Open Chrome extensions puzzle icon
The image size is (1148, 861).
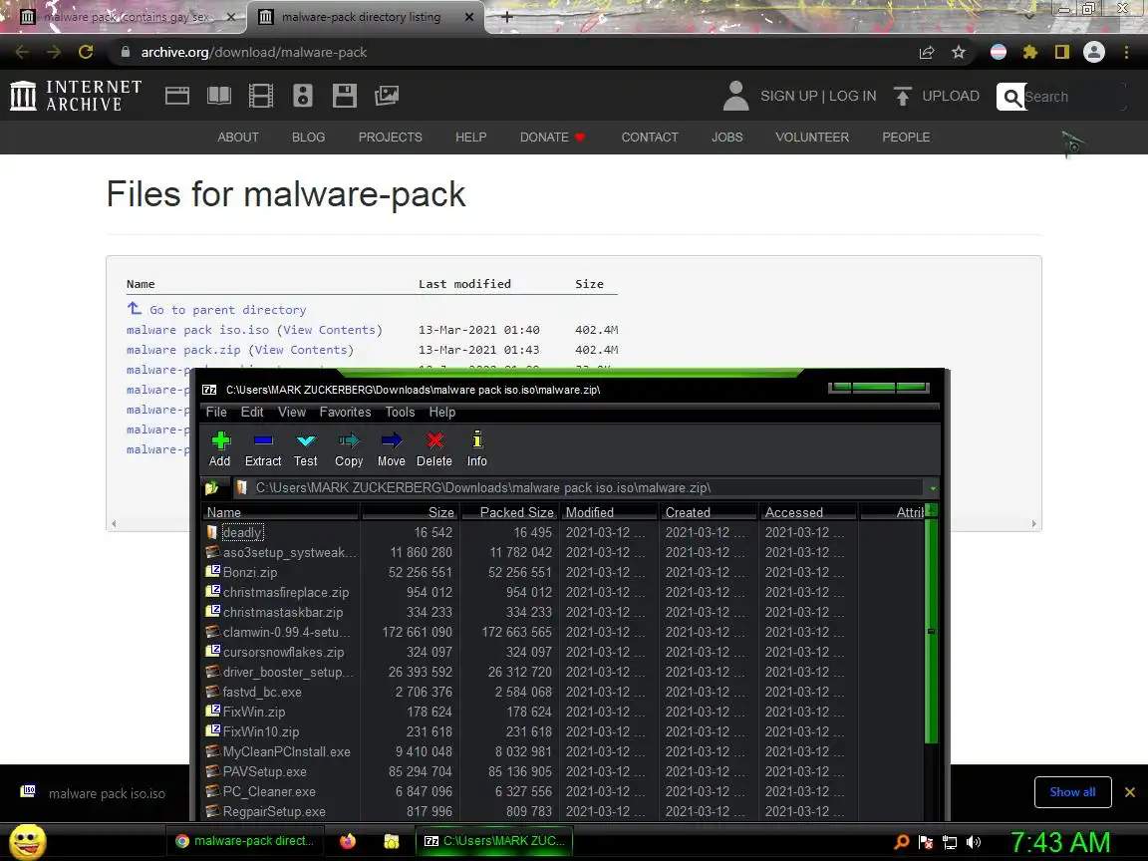point(1030,52)
